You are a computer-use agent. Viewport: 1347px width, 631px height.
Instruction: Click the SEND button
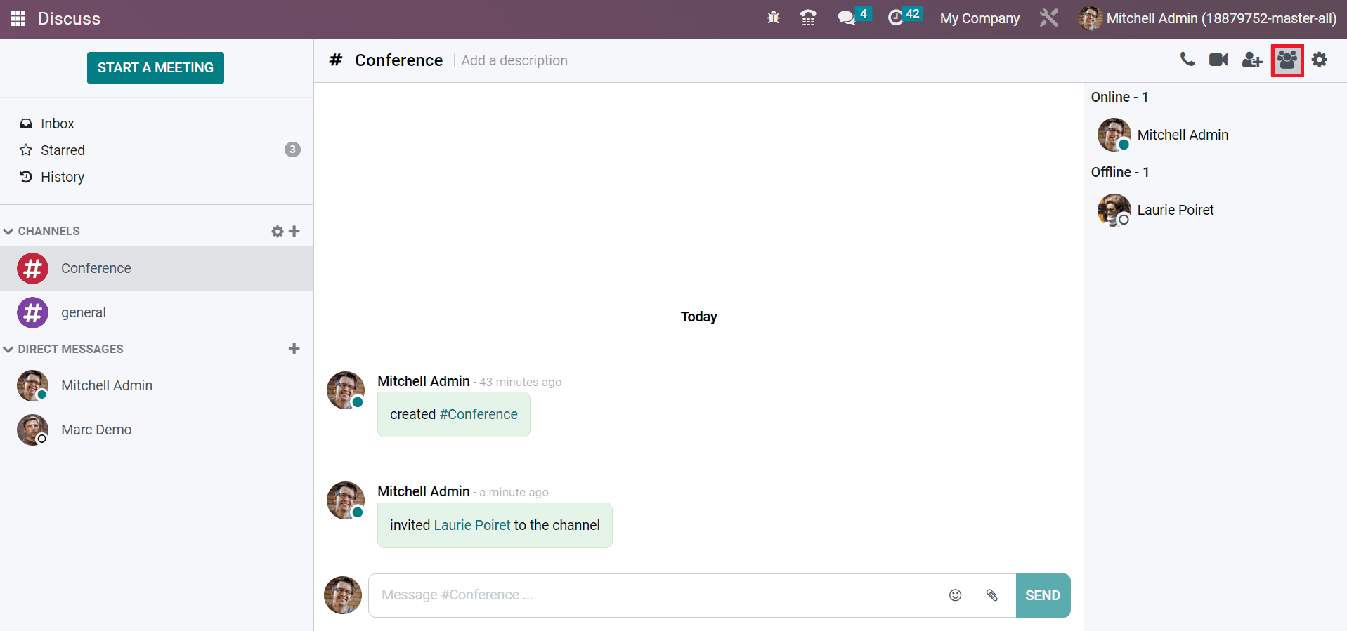coord(1043,595)
